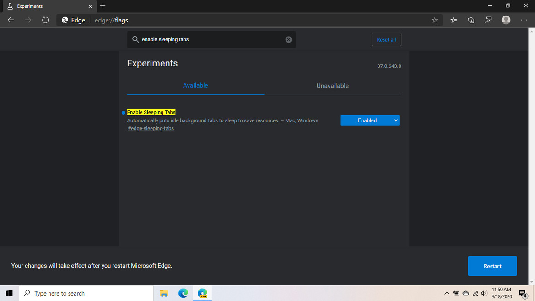The image size is (535, 301).
Task: Click the Experiments page heading
Action: pyautogui.click(x=152, y=63)
